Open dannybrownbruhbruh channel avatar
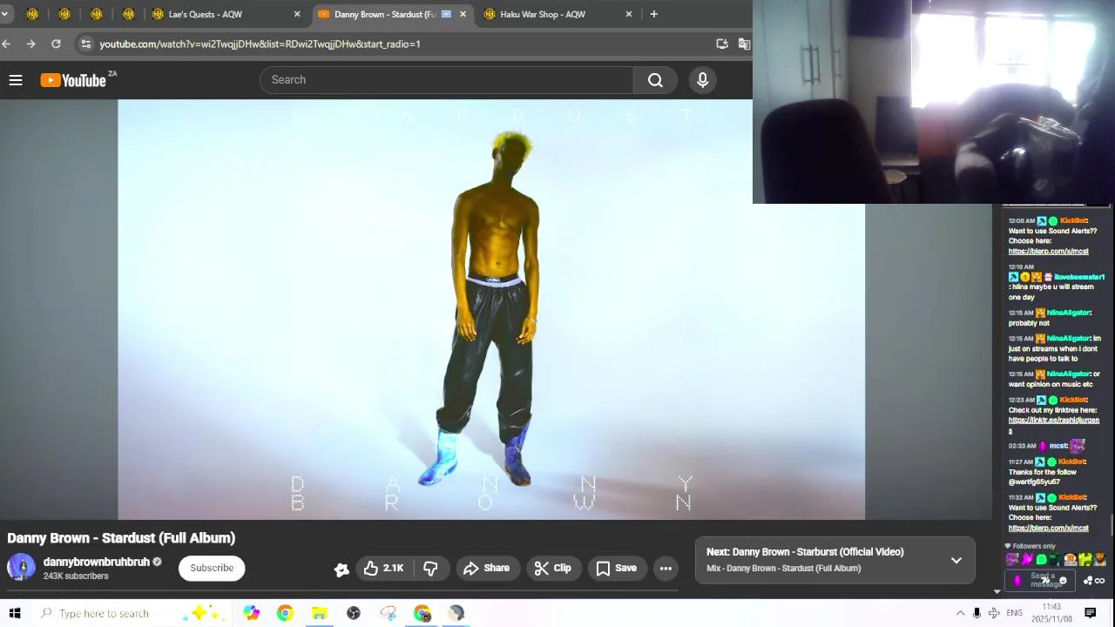 point(21,568)
